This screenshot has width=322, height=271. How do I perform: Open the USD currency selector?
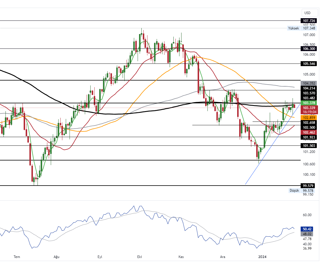[308, 13]
